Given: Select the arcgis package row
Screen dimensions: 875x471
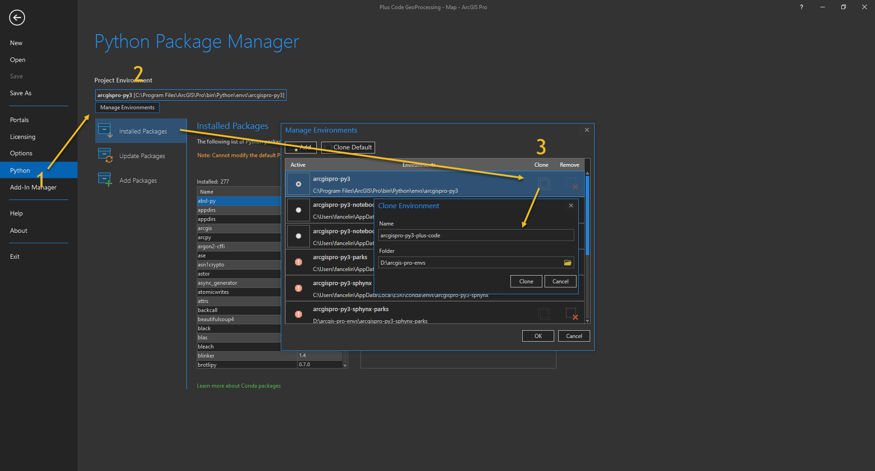Looking at the screenshot, I should pyautogui.click(x=239, y=228).
